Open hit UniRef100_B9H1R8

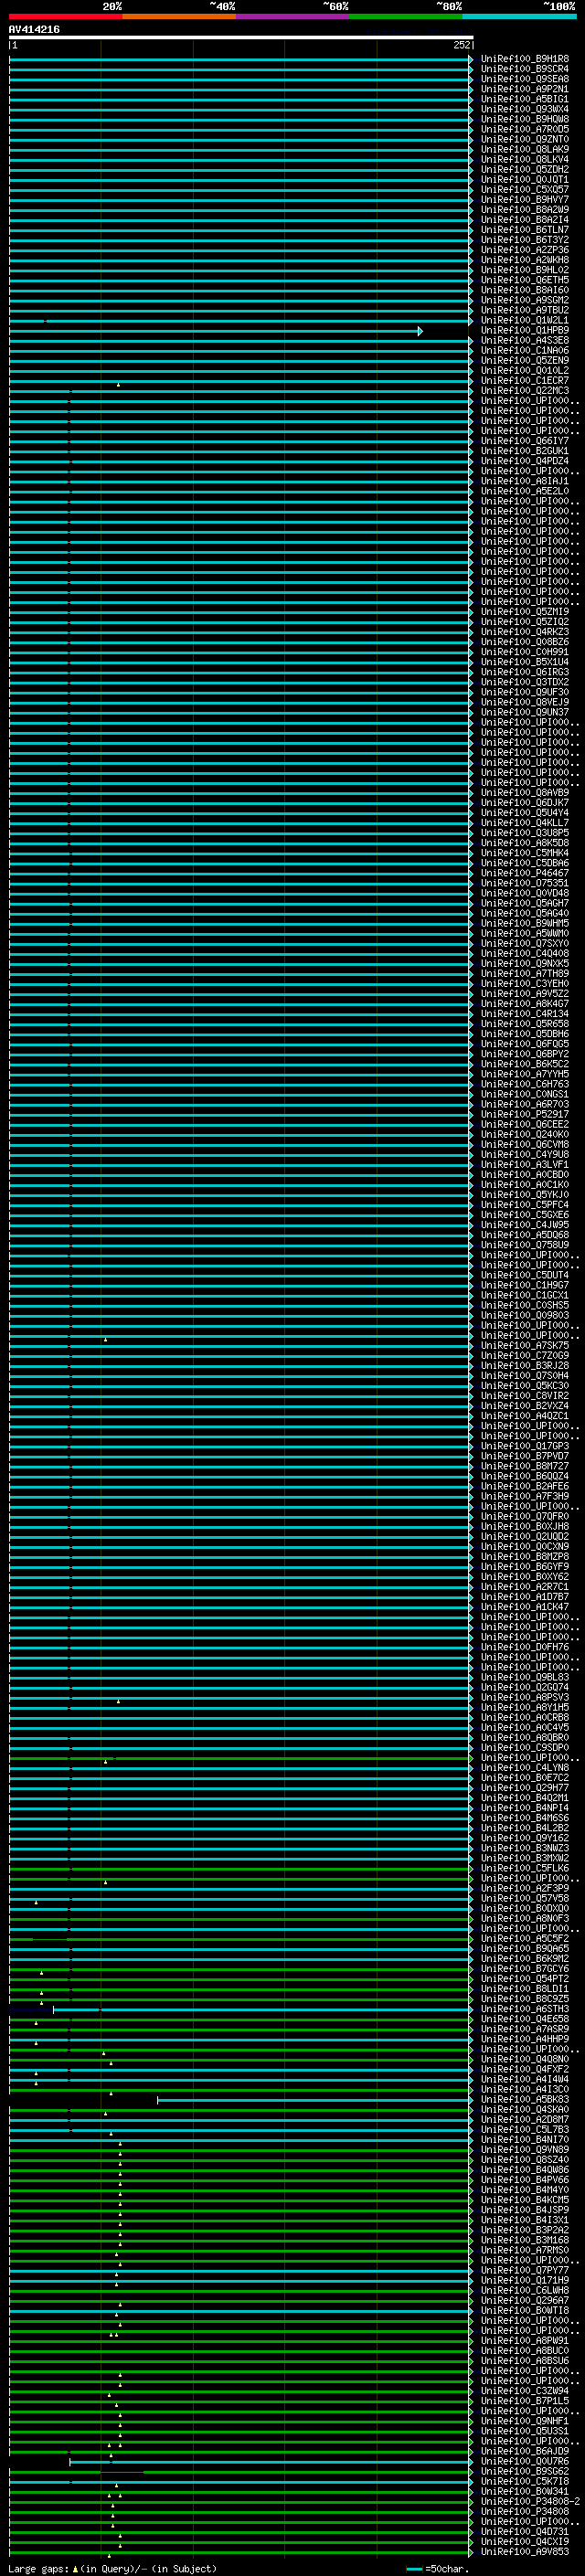pos(525,59)
